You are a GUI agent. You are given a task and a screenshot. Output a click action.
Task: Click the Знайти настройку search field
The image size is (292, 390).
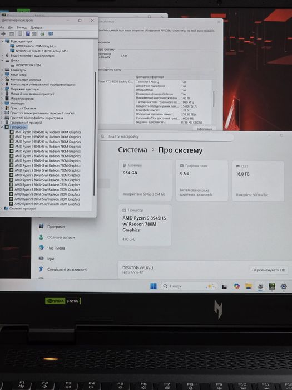(x=166, y=136)
